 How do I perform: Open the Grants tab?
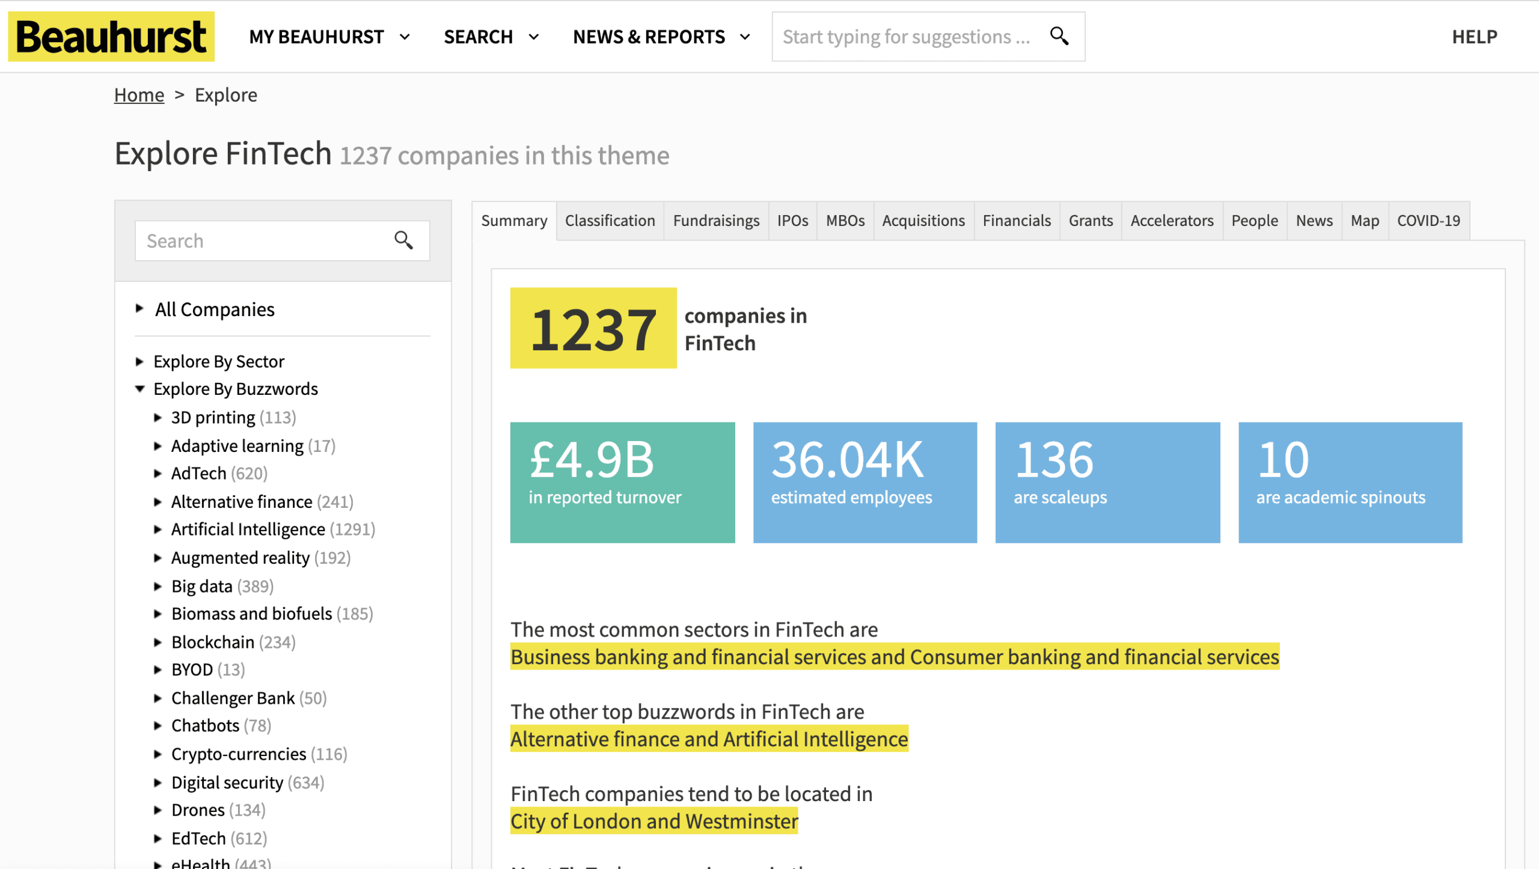[x=1091, y=221]
